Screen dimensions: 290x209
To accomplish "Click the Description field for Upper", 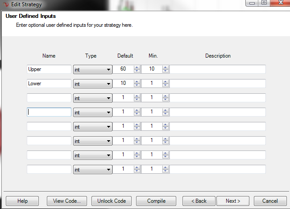I will point(218,69).
